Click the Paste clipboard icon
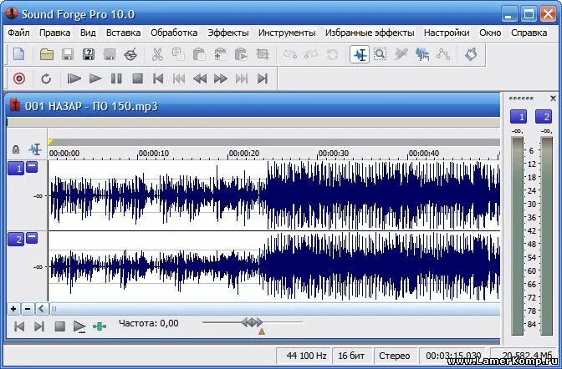 (199, 54)
